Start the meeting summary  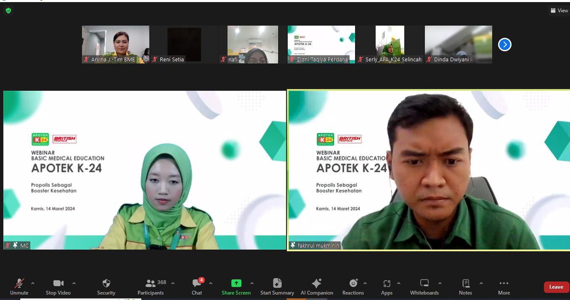[277, 287]
